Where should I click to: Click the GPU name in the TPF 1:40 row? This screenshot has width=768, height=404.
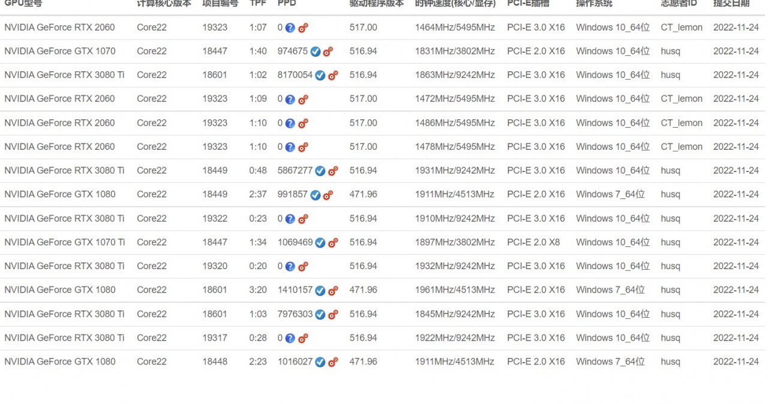click(x=59, y=51)
